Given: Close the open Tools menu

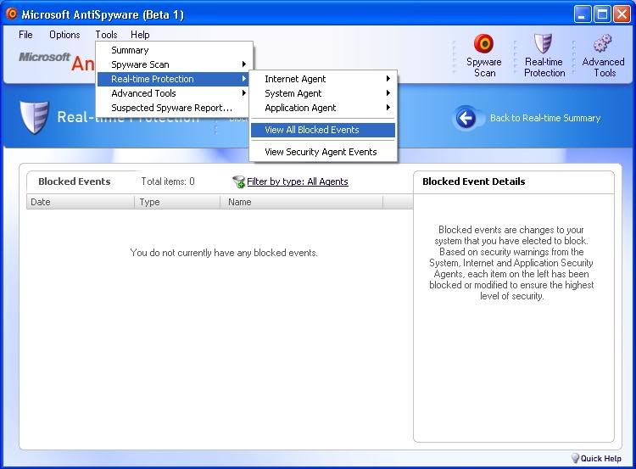Looking at the screenshot, I should (106, 35).
